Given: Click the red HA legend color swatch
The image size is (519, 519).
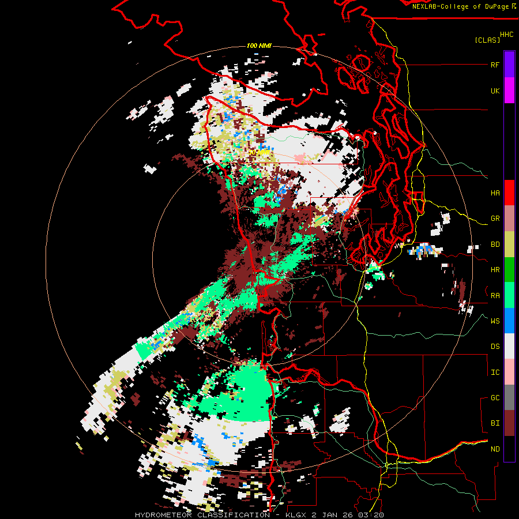Looking at the screenshot, I should 509,193.
